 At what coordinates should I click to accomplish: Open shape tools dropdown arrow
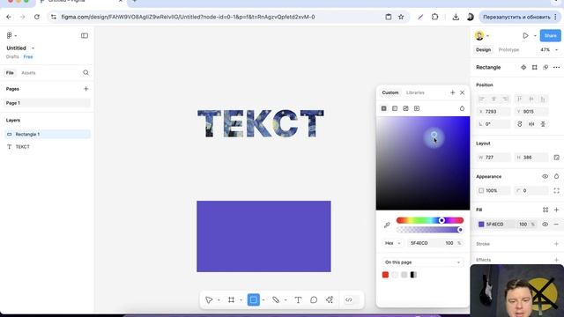pyautogui.click(x=263, y=300)
